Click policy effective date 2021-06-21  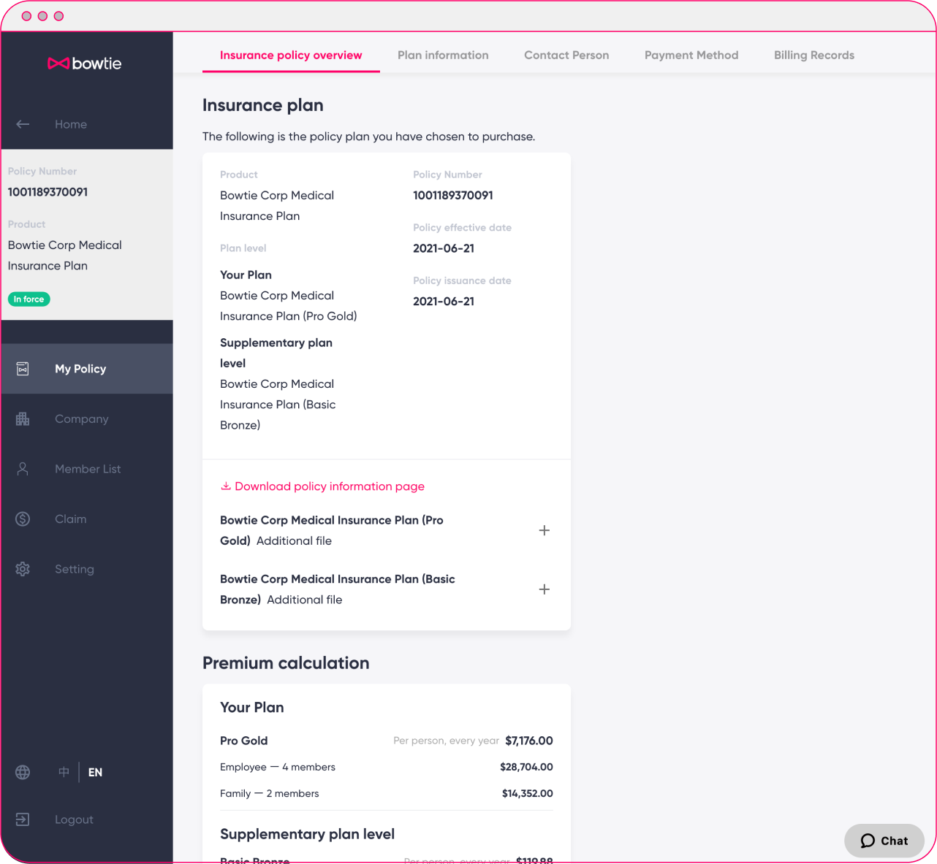coord(444,248)
